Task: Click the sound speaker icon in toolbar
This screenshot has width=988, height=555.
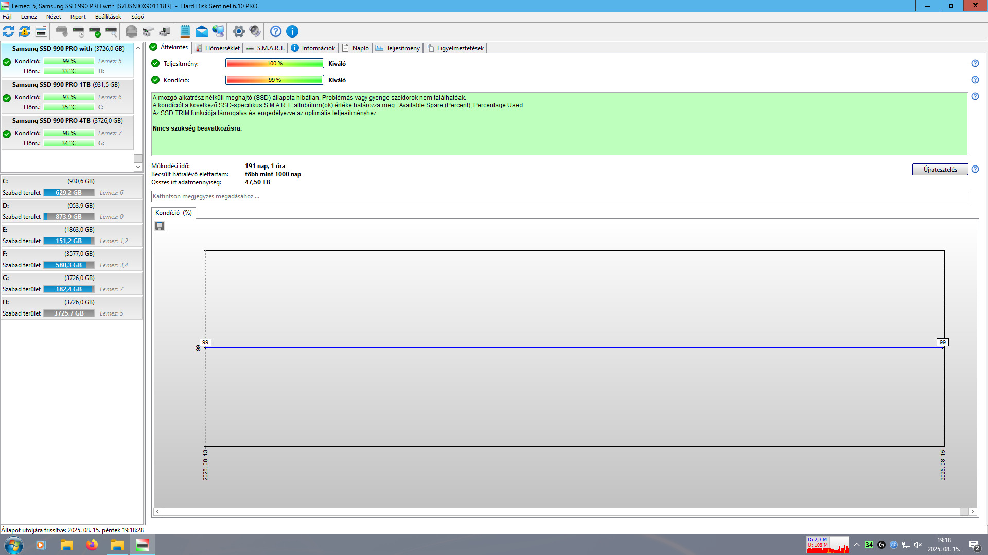Action: [255, 31]
